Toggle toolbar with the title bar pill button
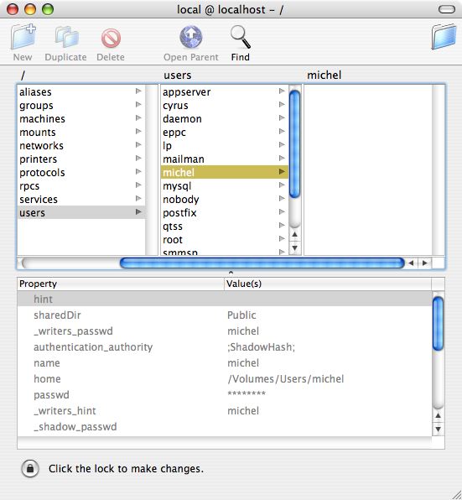Screen dimensions: 462x500 coord(447,9)
